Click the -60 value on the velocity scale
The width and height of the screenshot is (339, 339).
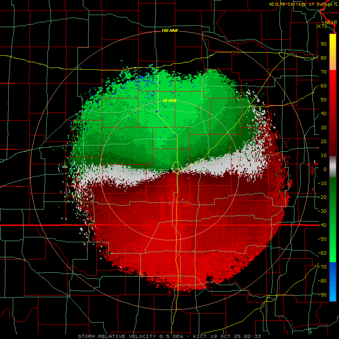click(322, 253)
